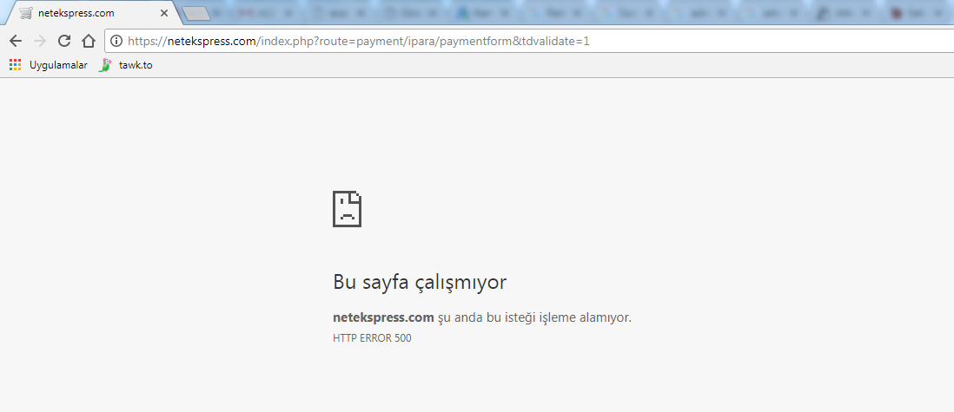Open the tawk.to bookmark

(x=125, y=65)
